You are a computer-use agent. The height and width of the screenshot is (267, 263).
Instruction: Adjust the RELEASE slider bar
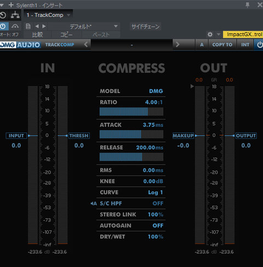[131, 157]
